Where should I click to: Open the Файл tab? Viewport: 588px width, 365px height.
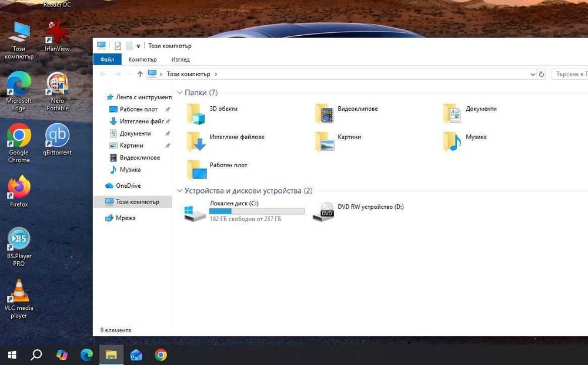107,59
